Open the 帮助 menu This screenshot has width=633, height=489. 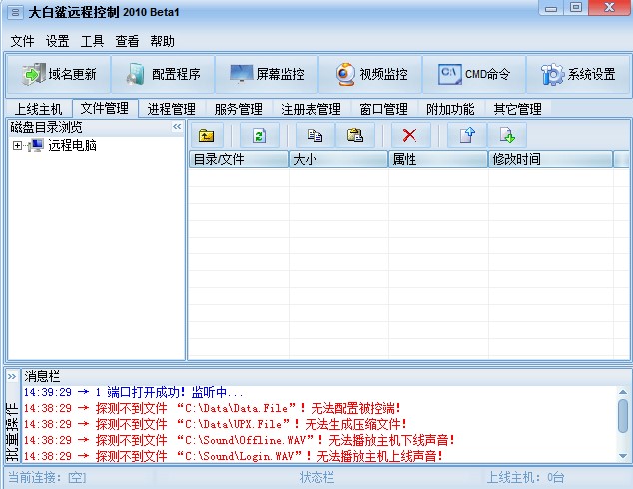[162, 41]
